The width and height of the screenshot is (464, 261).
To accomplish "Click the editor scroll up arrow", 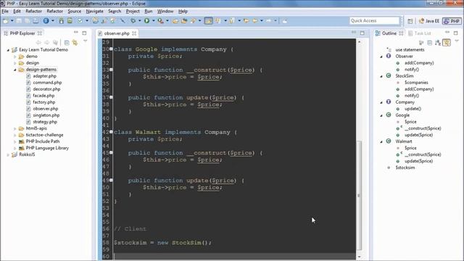I will pyautogui.click(x=360, y=42).
